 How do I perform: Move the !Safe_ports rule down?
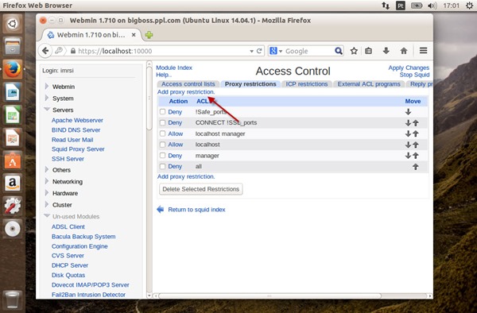pyautogui.click(x=409, y=112)
